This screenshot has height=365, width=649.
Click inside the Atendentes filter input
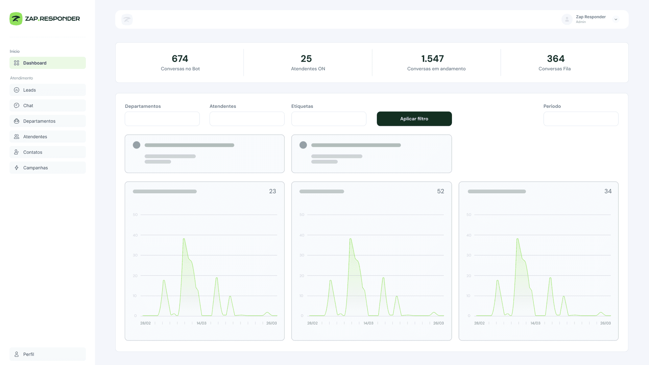click(247, 119)
